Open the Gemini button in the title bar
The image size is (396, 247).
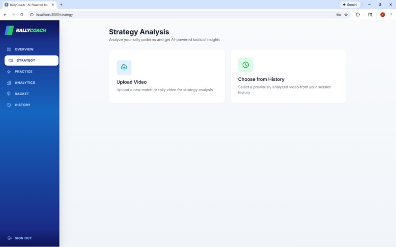click(350, 4)
